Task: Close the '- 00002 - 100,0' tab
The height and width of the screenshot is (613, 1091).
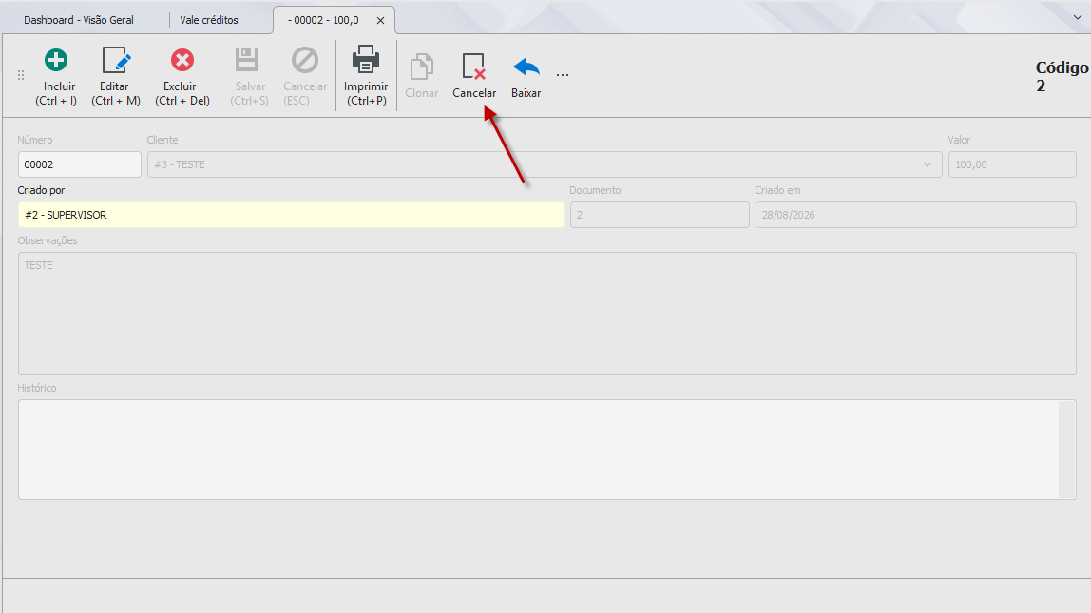Action: 380,20
